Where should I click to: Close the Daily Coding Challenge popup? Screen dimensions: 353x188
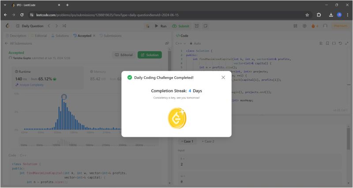[x=223, y=78]
